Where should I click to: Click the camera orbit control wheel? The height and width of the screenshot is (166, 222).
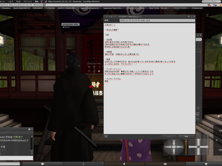click(x=174, y=147)
